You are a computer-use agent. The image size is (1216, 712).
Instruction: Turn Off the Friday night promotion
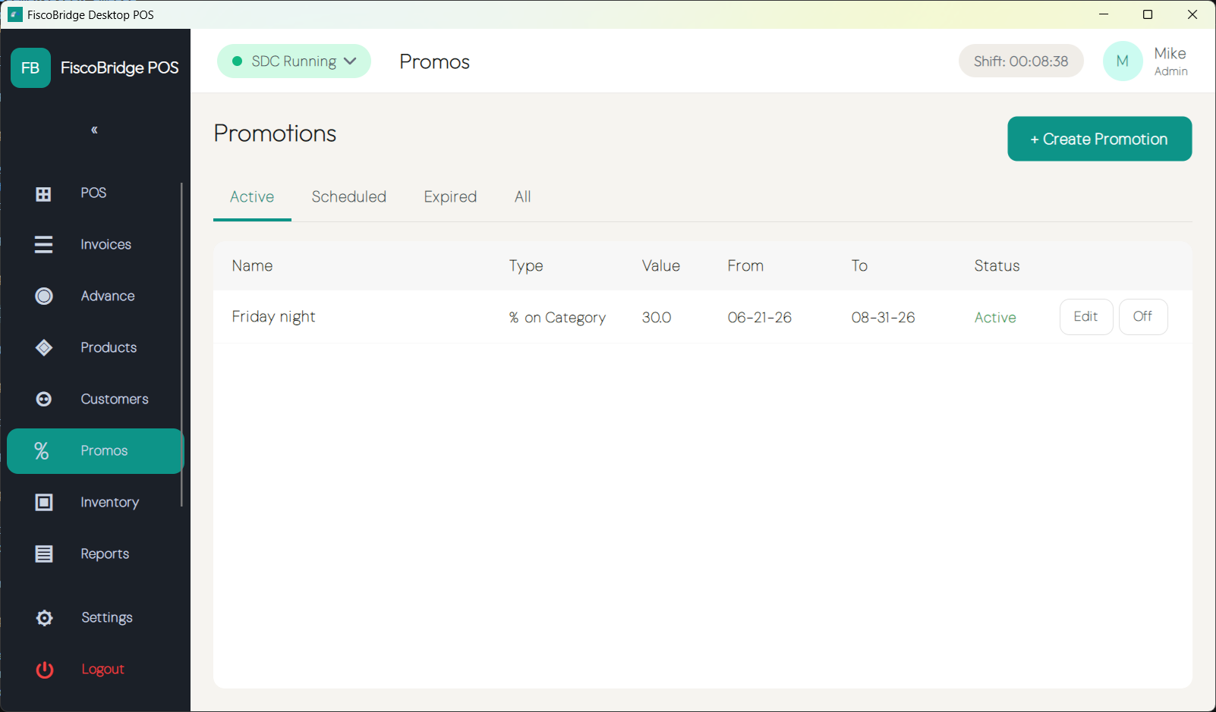tap(1143, 317)
